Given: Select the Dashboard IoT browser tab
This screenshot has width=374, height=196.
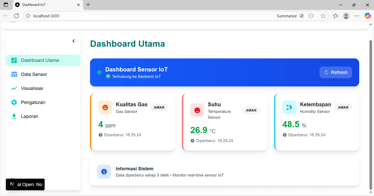Looking at the screenshot, I should pos(48,5).
